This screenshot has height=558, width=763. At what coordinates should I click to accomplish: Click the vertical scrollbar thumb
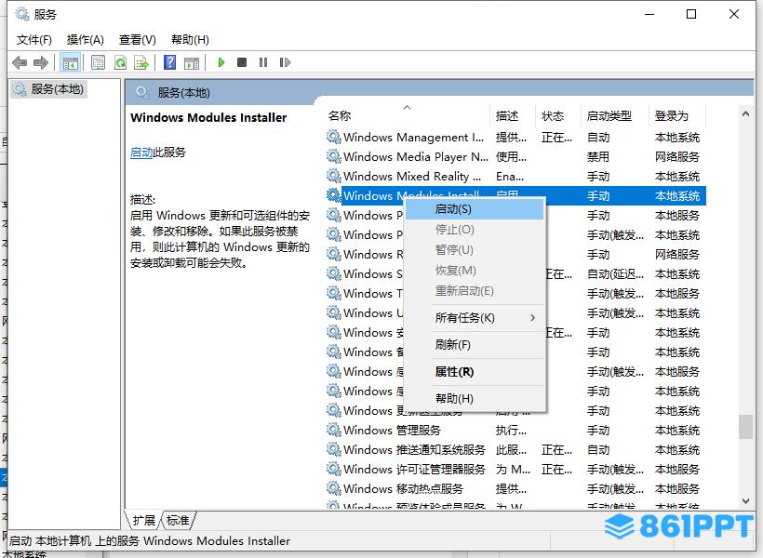click(x=745, y=427)
